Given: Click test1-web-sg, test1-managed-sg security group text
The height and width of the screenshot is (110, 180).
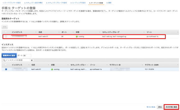Looking at the screenshot, I should 114,37.
